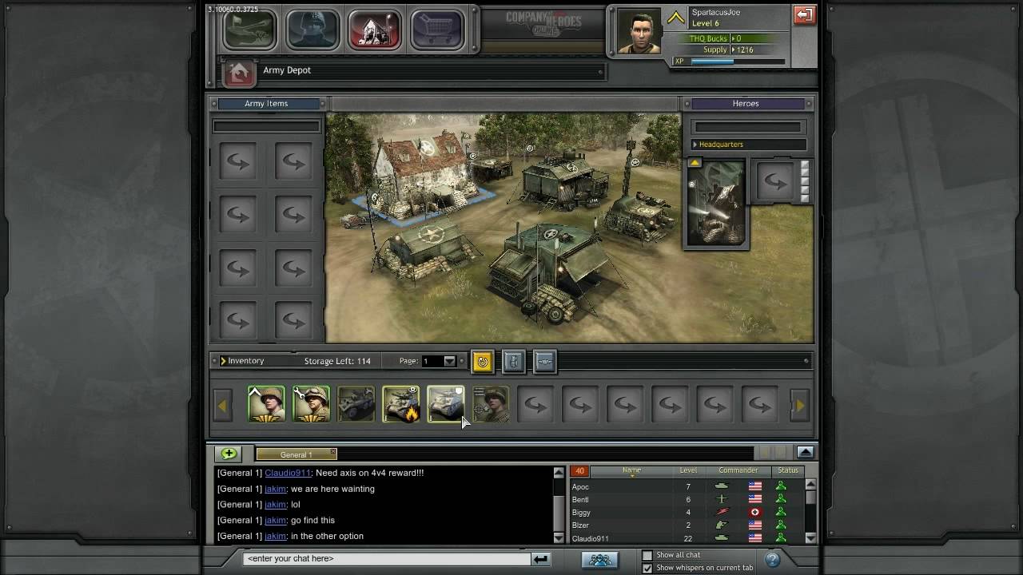Select the flaming tank inventory item
The height and width of the screenshot is (575, 1023).
point(400,404)
